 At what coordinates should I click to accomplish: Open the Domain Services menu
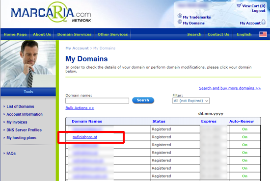click(x=74, y=34)
